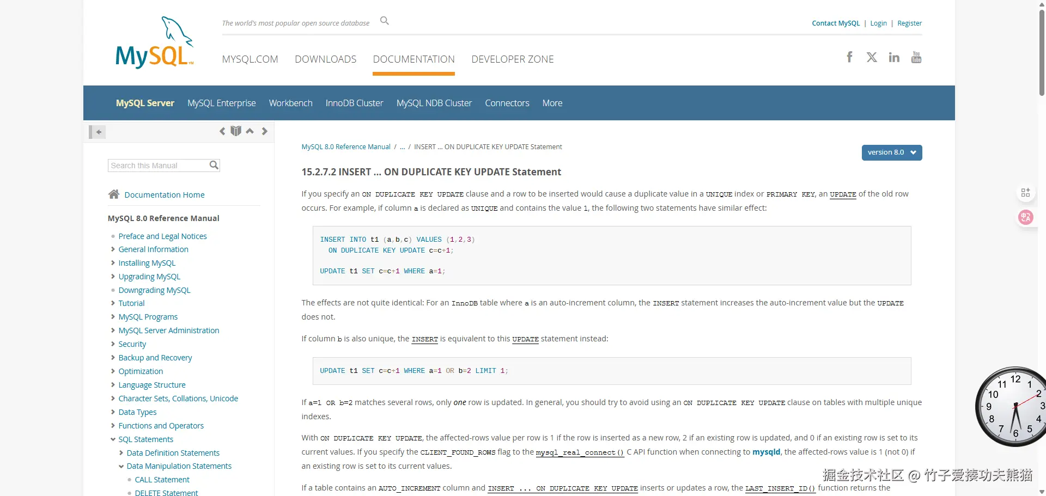Open the DEVELOPER ZONE top menu
Viewport: 1046px width, 496px height.
tap(513, 59)
